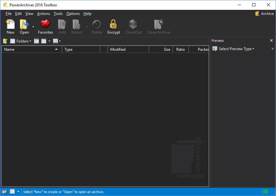Click the status text about New or Open
The image size is (276, 196).
pyautogui.click(x=64, y=192)
